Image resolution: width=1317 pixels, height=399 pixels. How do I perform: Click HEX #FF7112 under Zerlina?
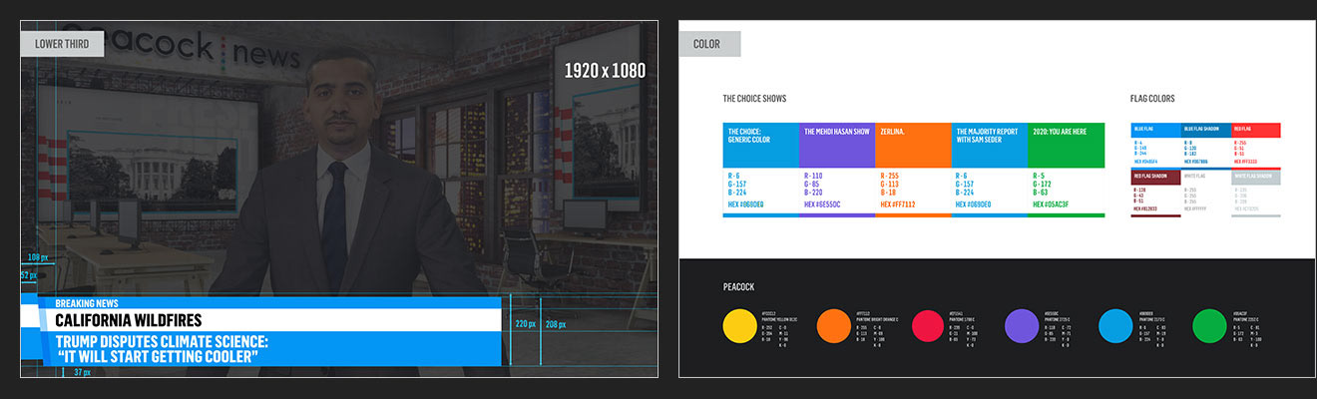[x=900, y=204]
